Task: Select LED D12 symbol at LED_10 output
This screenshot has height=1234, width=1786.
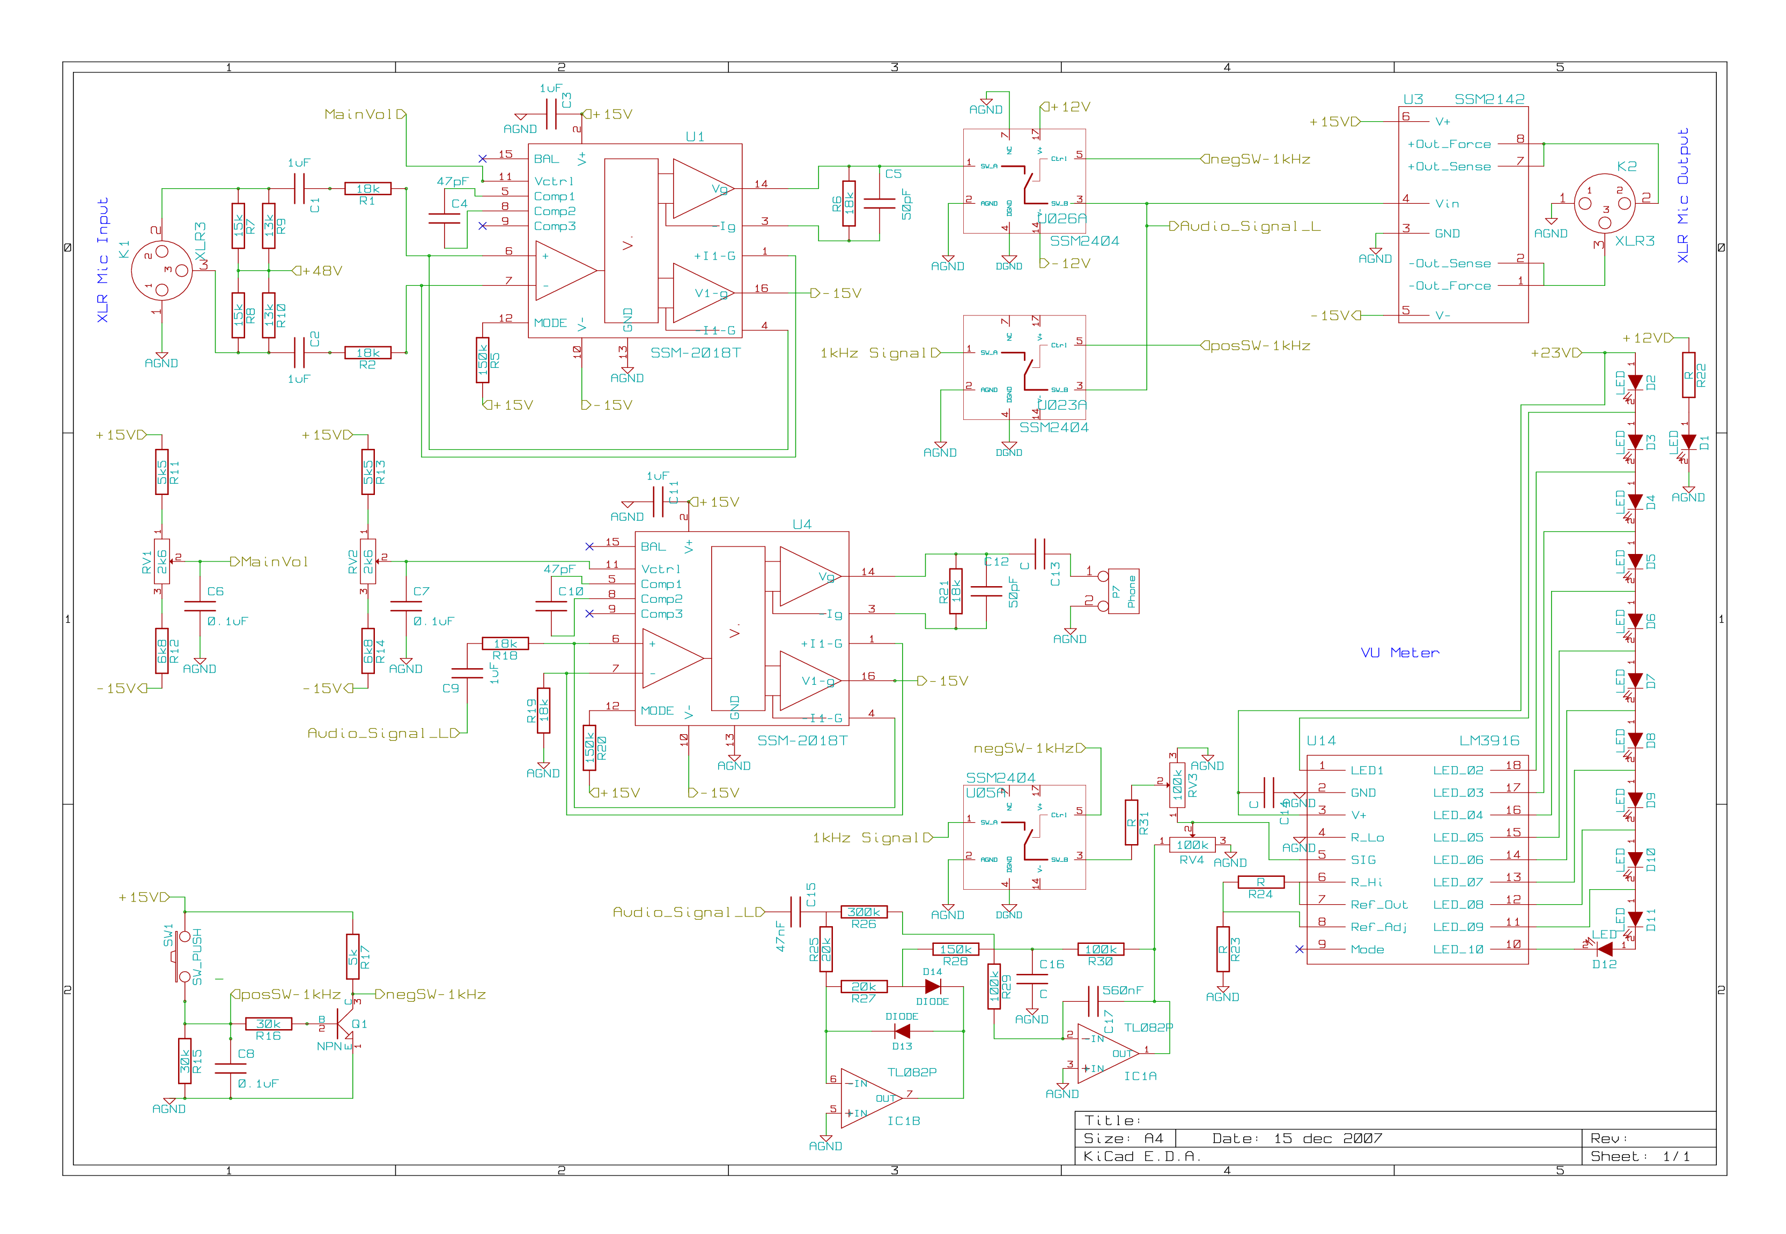Action: pyautogui.click(x=1605, y=949)
